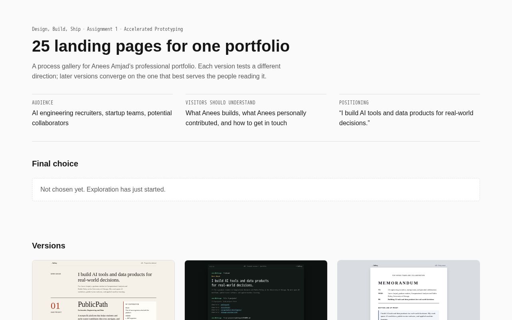Select the 'Final choice' heading
Screen dimensions: 512x320
pyautogui.click(x=55, y=164)
